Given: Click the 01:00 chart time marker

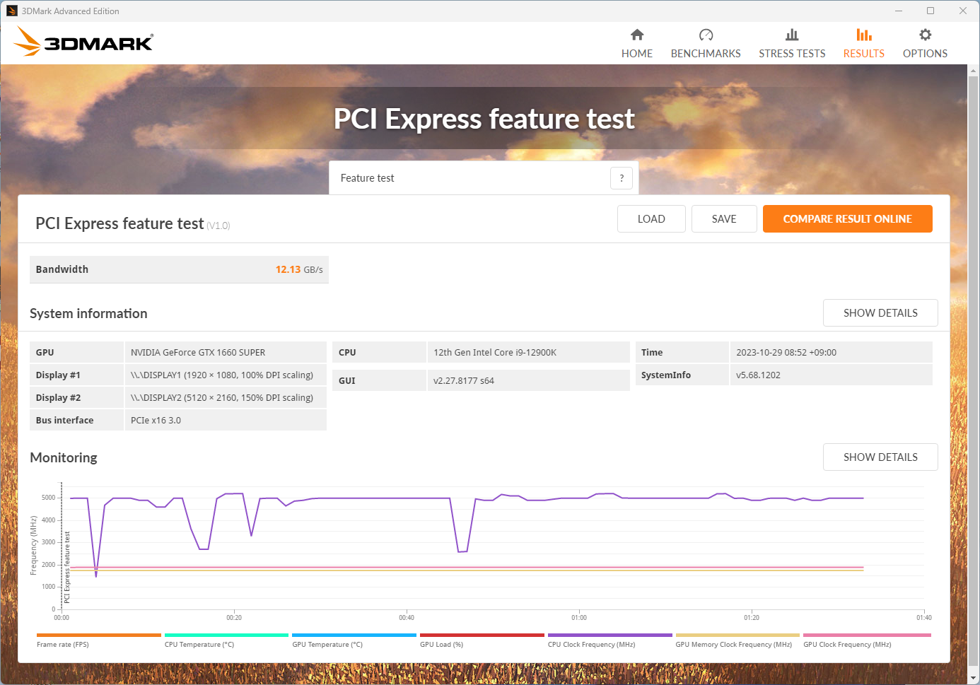Looking at the screenshot, I should click(x=579, y=618).
